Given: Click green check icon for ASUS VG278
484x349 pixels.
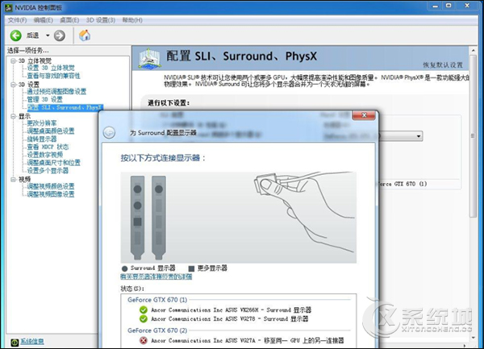Looking at the screenshot, I should click(x=144, y=318).
